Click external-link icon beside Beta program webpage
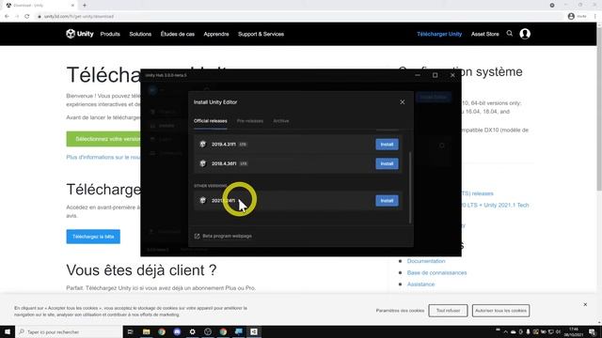Screen dimensions: 602x338 [197, 236]
